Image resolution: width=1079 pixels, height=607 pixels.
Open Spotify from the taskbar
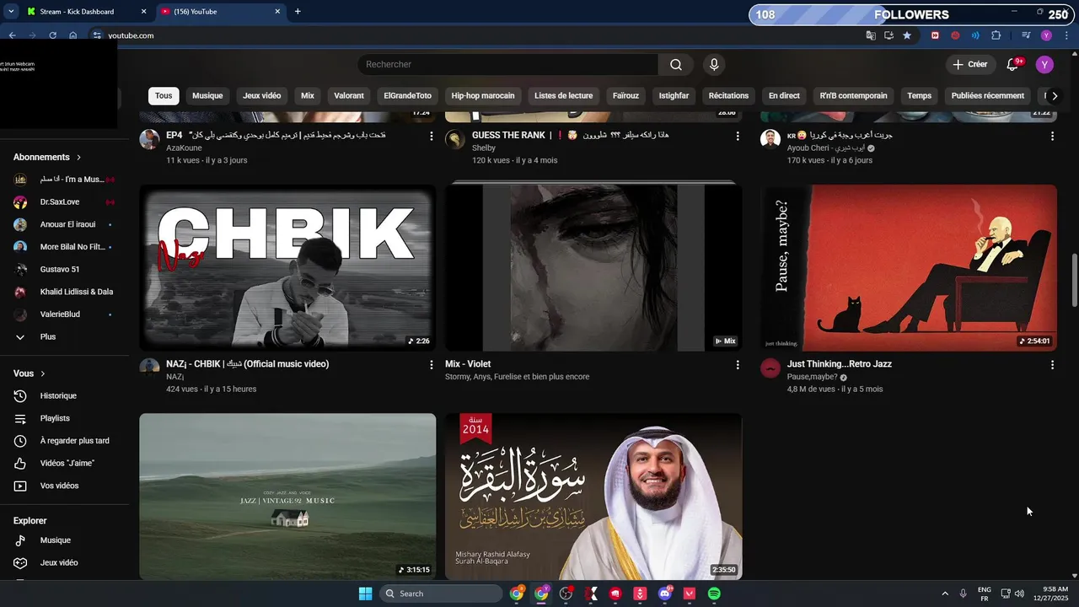(714, 594)
